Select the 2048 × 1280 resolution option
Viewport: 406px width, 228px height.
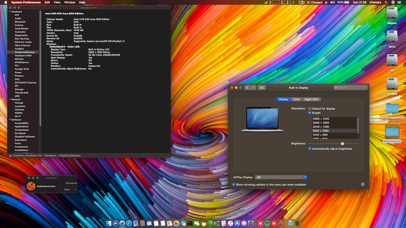pos(321,127)
